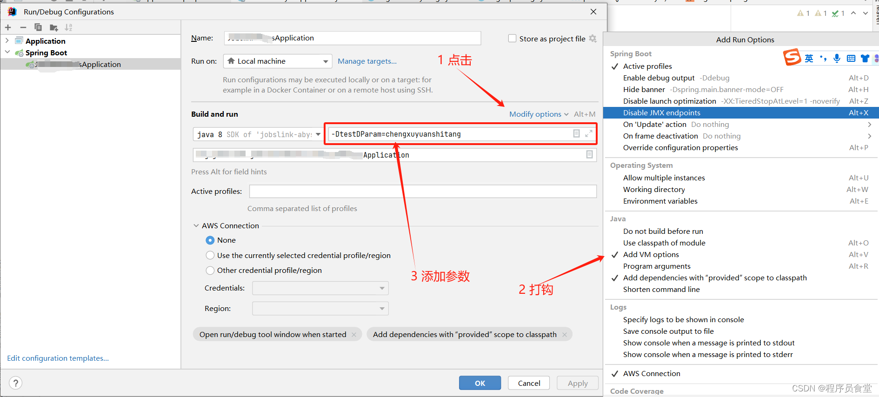Remove the selected configuration with minus icon
The image size is (879, 397).
(23, 27)
